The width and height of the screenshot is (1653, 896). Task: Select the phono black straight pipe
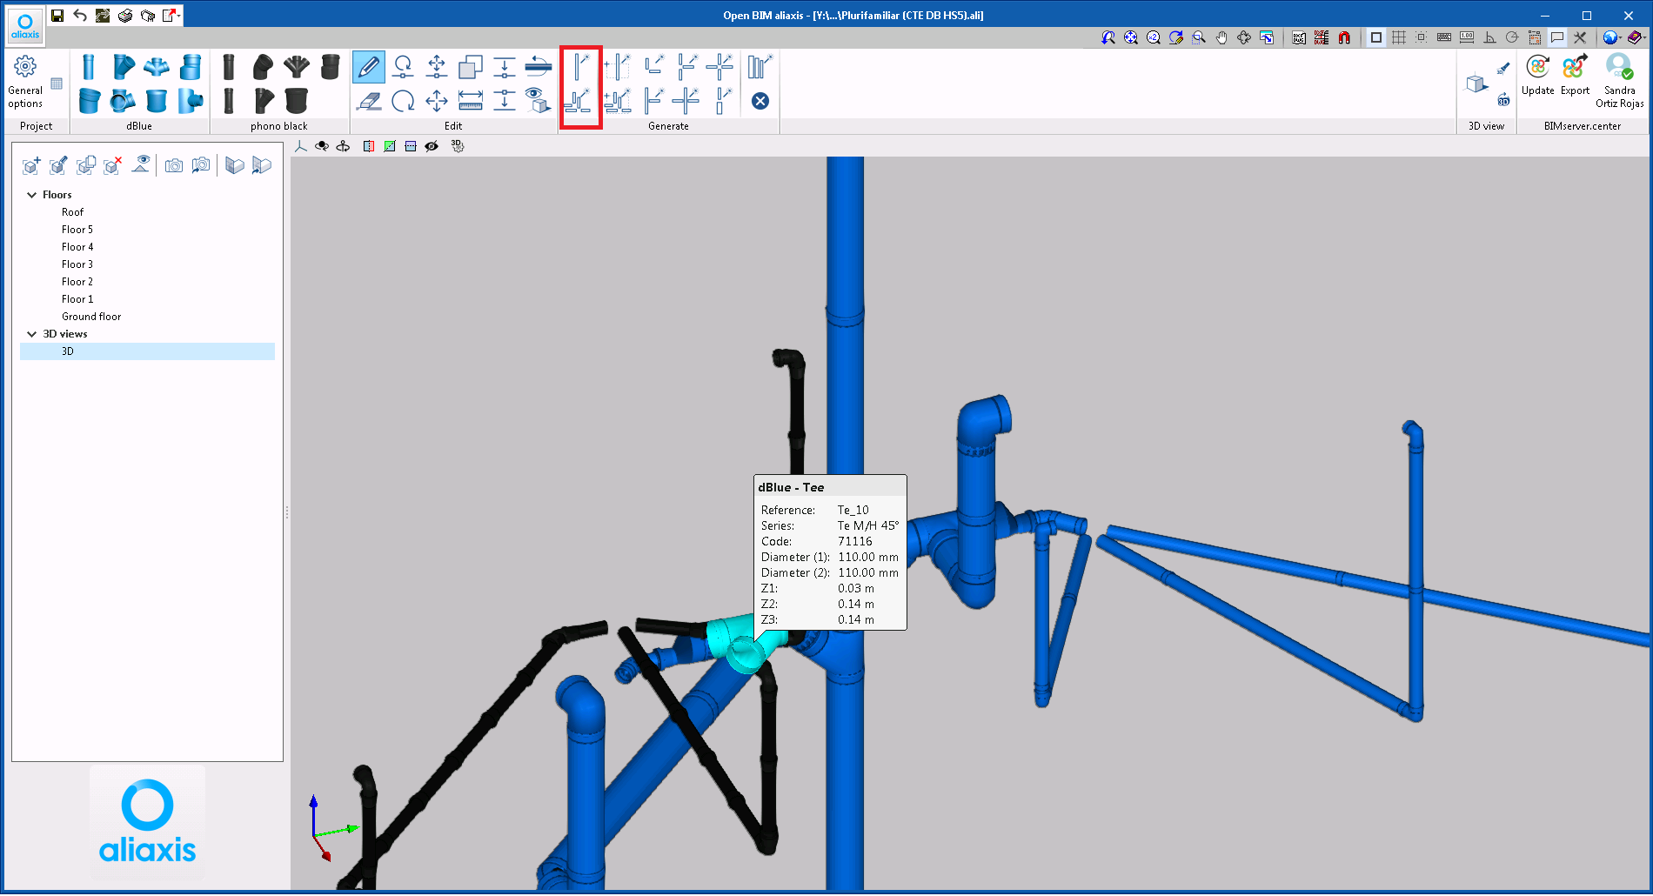click(229, 67)
